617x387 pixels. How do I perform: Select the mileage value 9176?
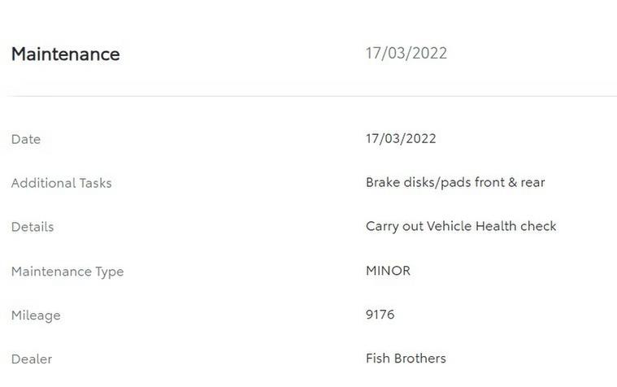point(380,315)
